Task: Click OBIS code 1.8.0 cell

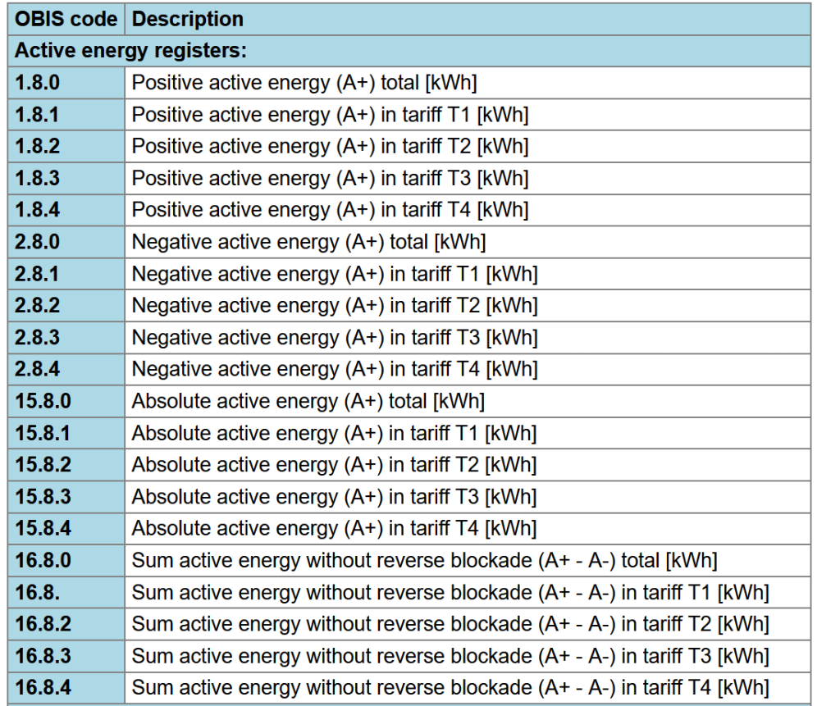Action: tap(66, 83)
